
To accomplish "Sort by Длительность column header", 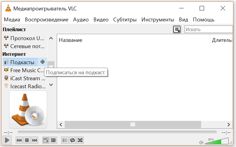I will [x=222, y=40].
